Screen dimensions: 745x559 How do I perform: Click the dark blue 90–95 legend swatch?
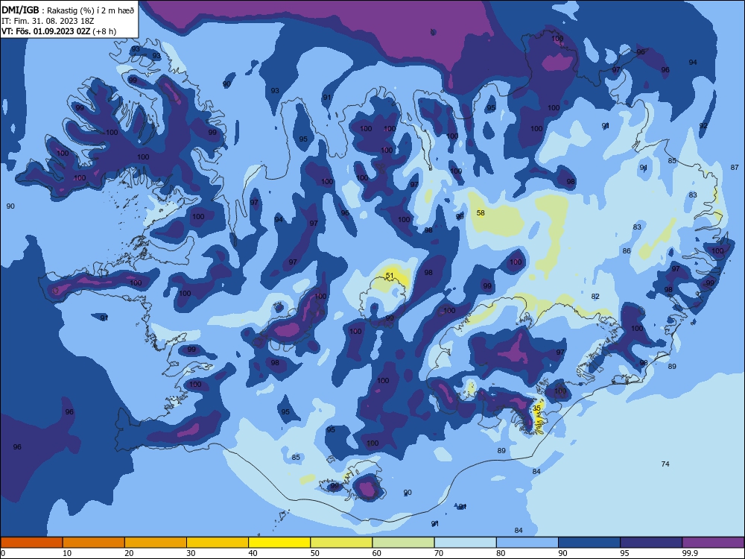coord(589,543)
